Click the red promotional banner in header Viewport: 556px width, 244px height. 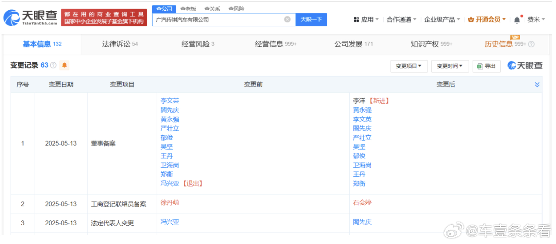point(104,17)
